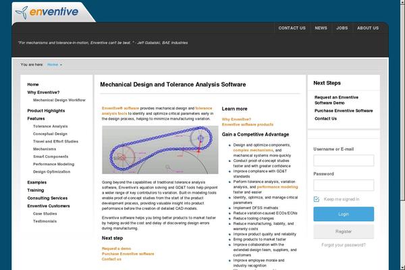Screen dimensions: 405x270
Task: Go to the Jobs page
Action: pos(342,28)
